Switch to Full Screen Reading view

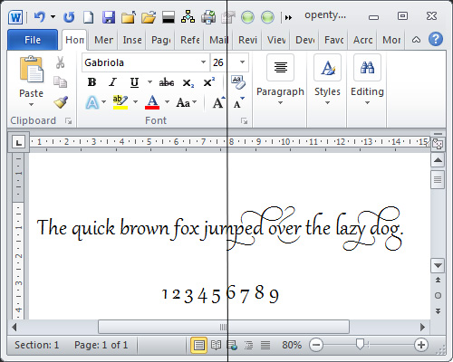[x=216, y=345]
